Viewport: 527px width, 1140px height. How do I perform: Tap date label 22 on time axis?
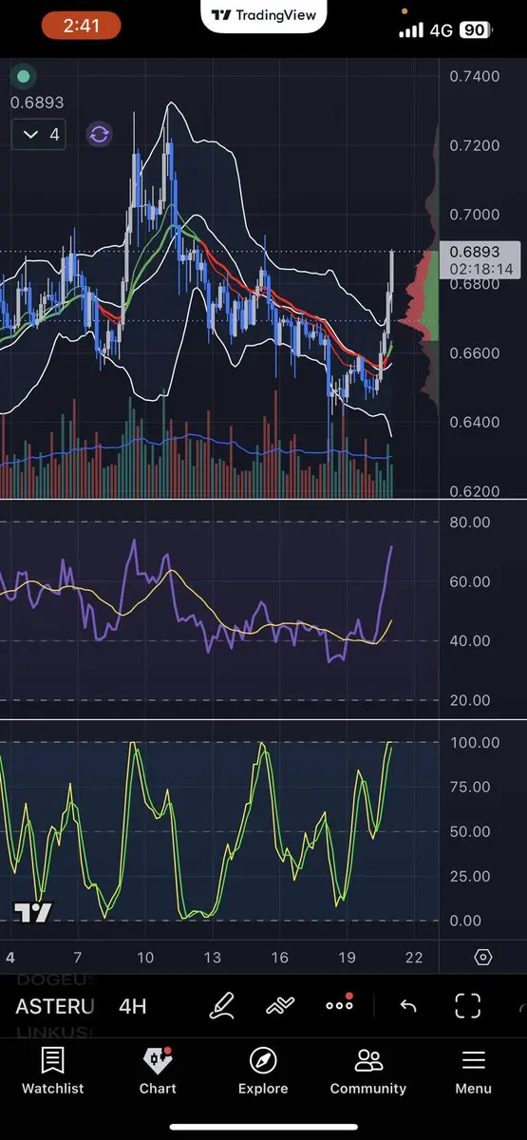click(414, 957)
